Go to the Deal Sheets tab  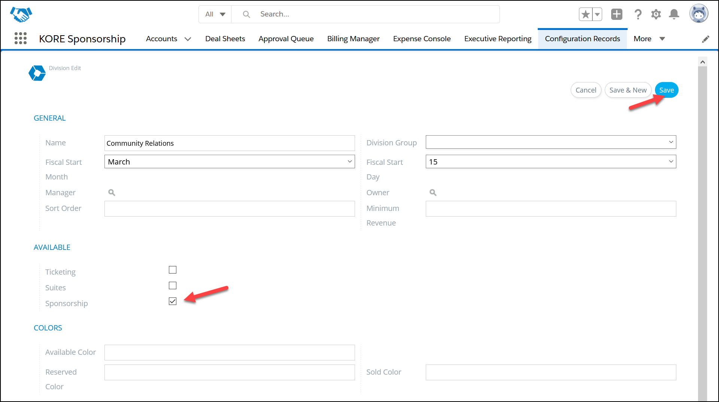click(225, 39)
